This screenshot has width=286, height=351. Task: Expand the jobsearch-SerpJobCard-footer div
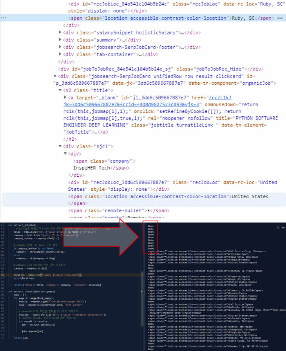pyautogui.click(x=60, y=47)
